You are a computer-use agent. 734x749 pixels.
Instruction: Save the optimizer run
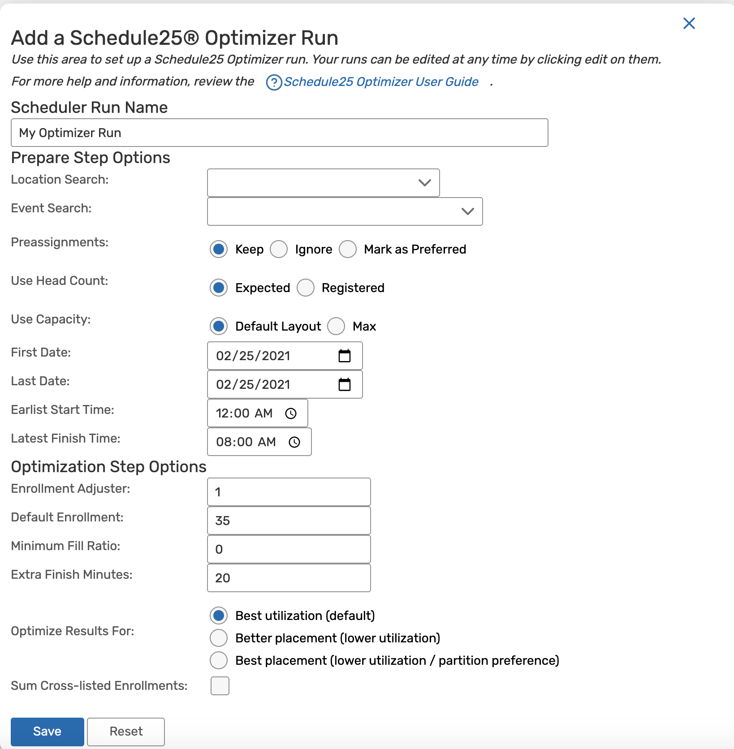47,732
